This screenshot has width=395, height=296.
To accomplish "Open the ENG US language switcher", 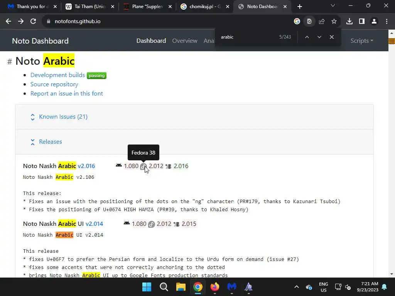I will point(324,287).
